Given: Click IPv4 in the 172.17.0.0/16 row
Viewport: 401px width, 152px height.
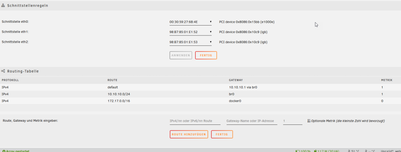Looking at the screenshot, I should click(5, 101).
